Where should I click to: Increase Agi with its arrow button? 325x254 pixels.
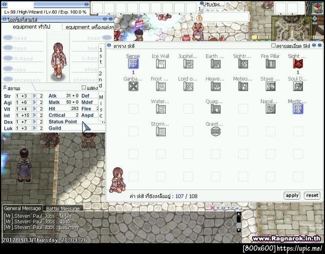[35, 102]
